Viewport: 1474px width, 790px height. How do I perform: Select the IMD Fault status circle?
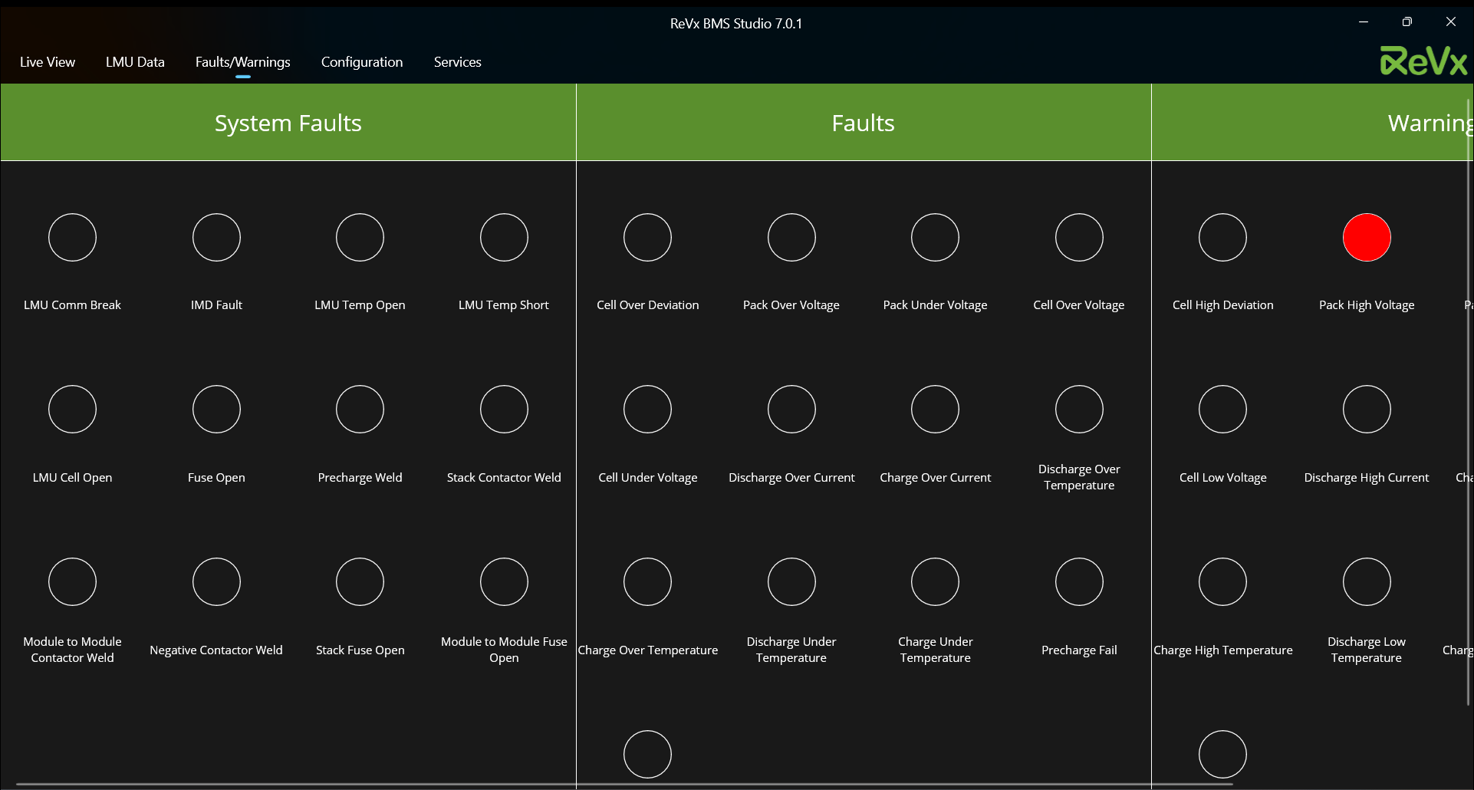216,238
